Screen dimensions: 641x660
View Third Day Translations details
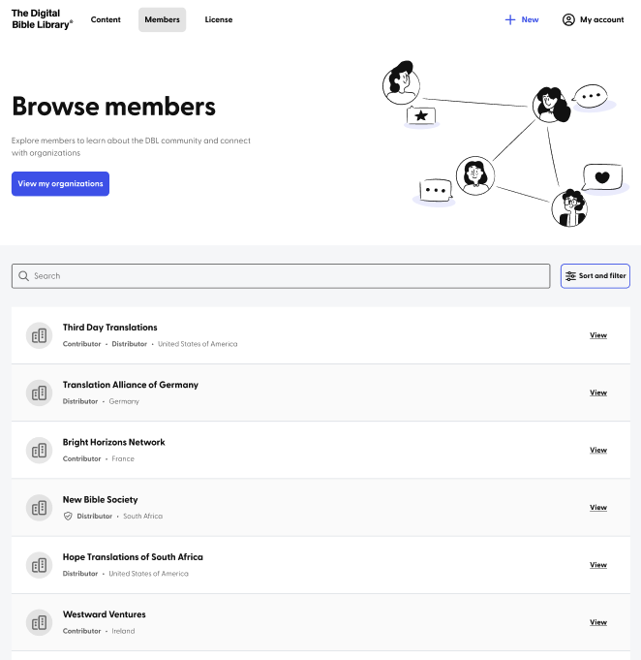coord(598,335)
